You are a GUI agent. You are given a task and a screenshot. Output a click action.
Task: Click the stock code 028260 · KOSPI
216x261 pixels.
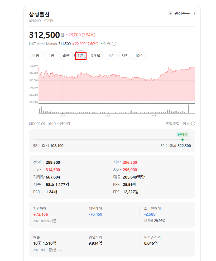point(41,21)
